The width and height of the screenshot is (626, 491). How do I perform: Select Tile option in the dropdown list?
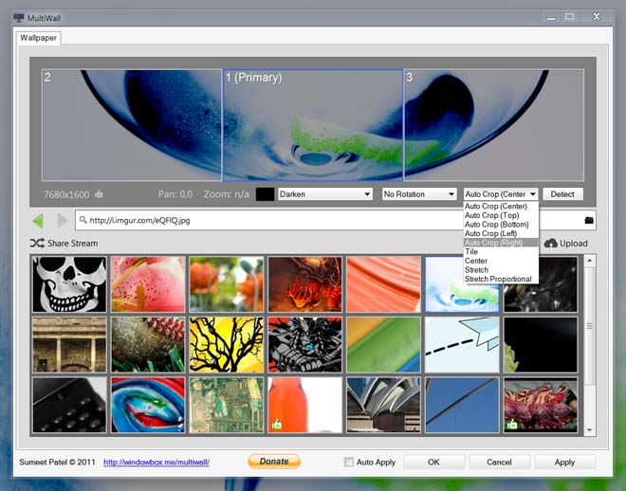tap(471, 252)
